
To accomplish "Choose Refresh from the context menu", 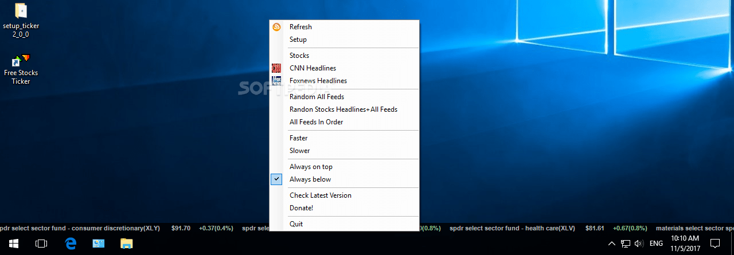I will pyautogui.click(x=344, y=27).
